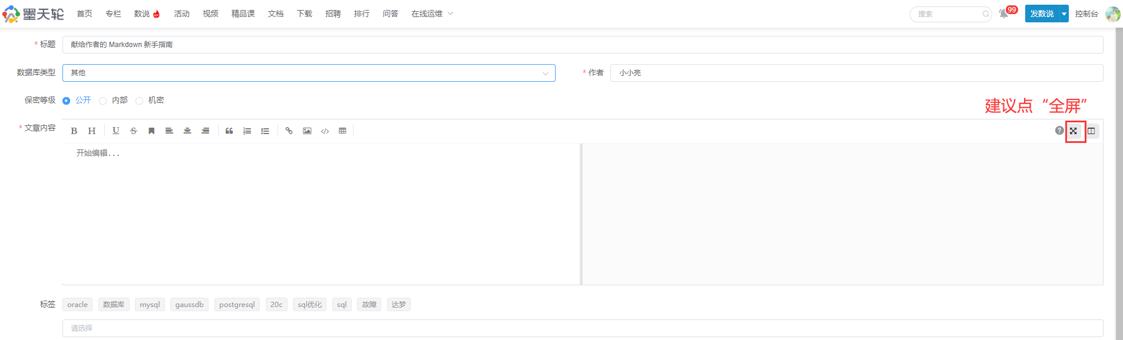Insert a hyperlink via chain icon
The width and height of the screenshot is (1123, 340).
(x=289, y=131)
